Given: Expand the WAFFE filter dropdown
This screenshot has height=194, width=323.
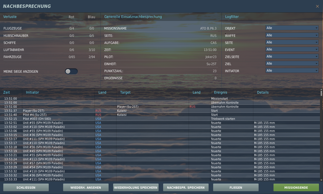Looking at the screenshot, I should coord(292,35).
